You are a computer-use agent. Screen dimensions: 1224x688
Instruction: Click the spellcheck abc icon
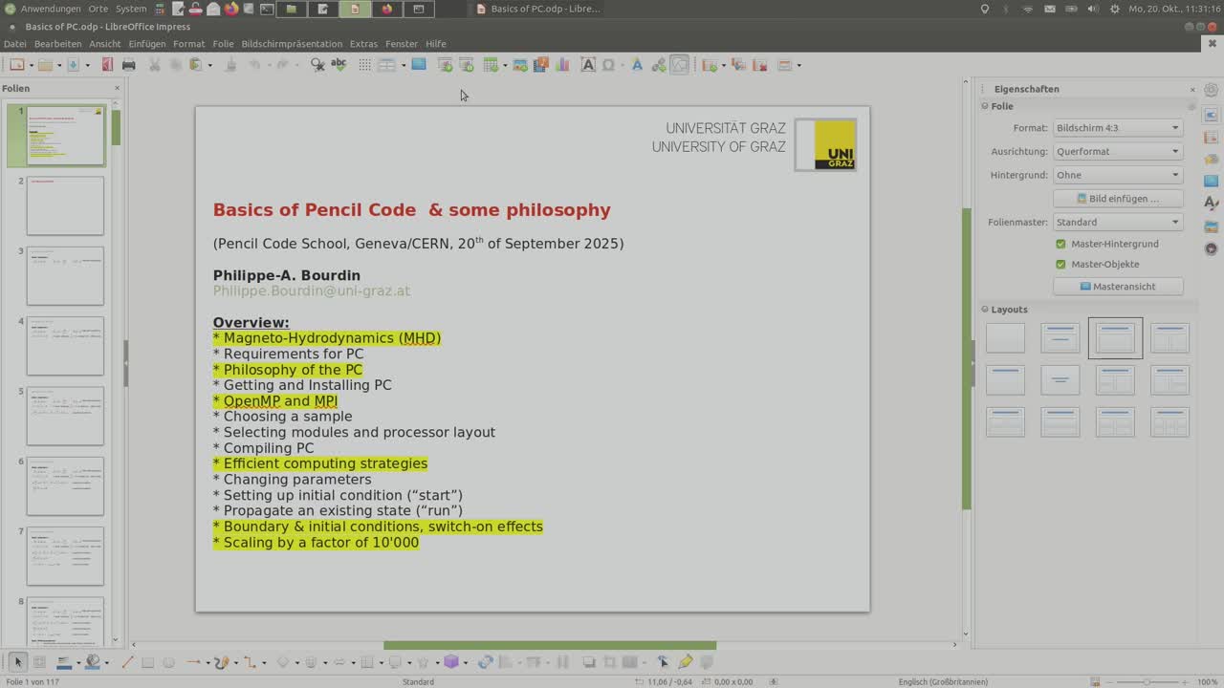tap(339, 65)
